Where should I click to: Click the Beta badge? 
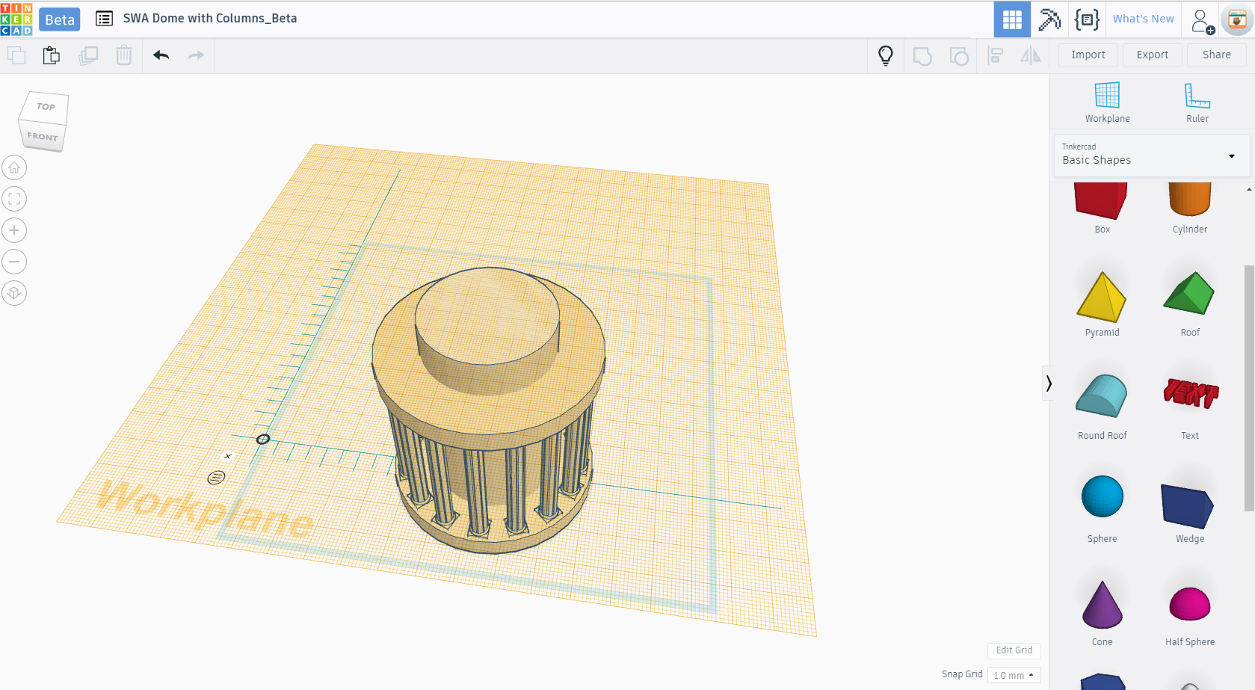(60, 19)
